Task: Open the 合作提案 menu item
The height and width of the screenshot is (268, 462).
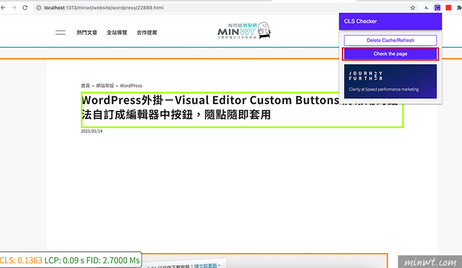Action: pos(147,32)
